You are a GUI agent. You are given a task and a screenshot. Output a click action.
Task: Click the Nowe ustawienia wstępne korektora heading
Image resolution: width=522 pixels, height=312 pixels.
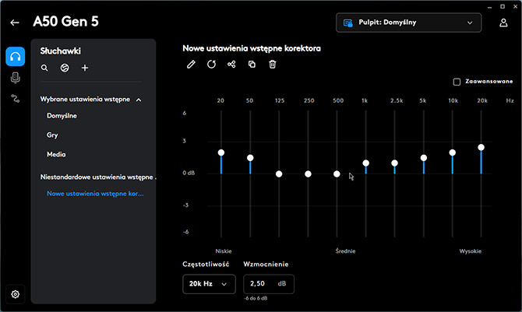[252, 48]
